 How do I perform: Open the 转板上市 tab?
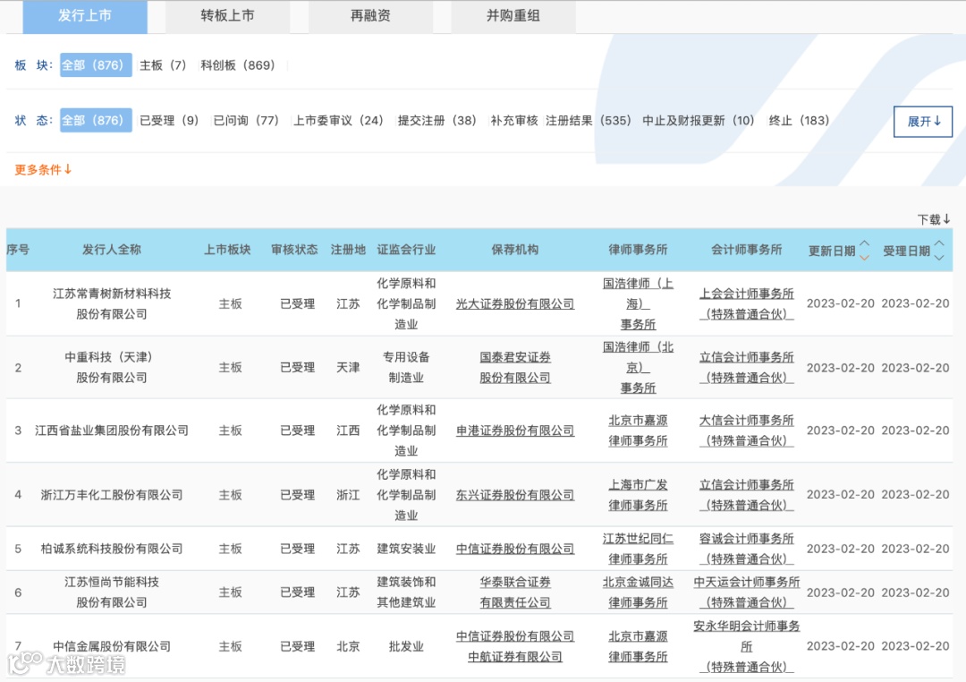click(x=227, y=16)
